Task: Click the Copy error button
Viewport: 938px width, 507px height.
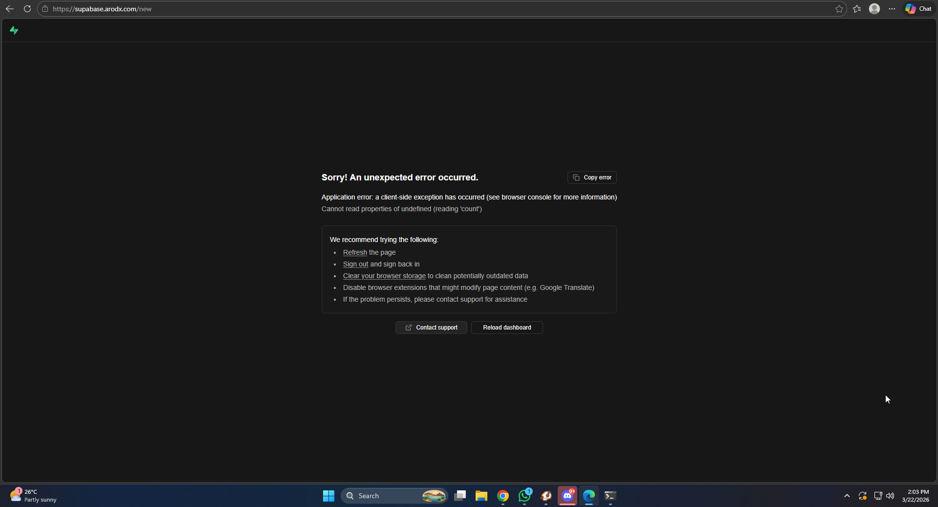Action: (592, 177)
